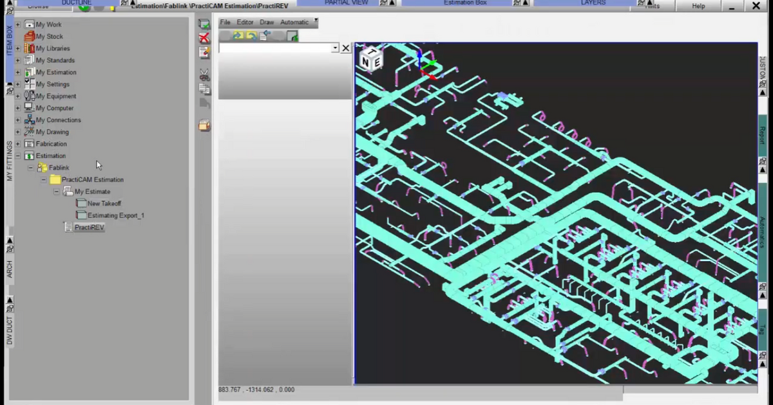Image resolution: width=773 pixels, height=405 pixels.
Task: Toggle the Estimation Box panel
Action: [x=465, y=3]
